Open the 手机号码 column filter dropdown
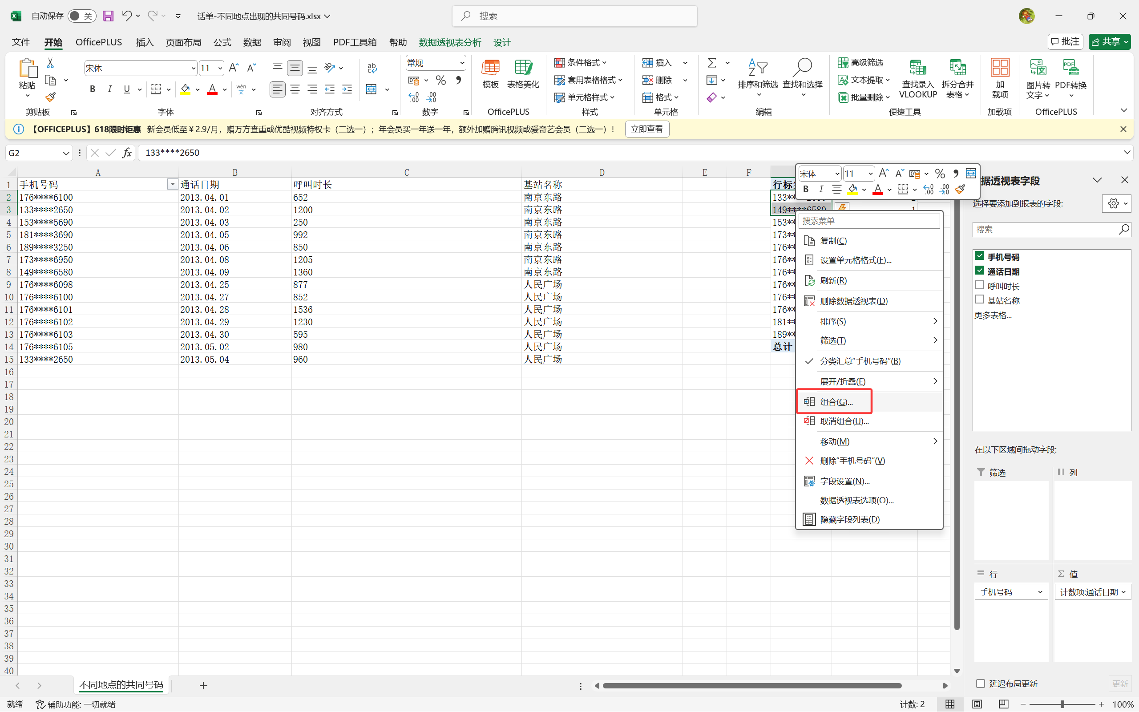Viewport: 1139px width, 712px height. tap(172, 185)
